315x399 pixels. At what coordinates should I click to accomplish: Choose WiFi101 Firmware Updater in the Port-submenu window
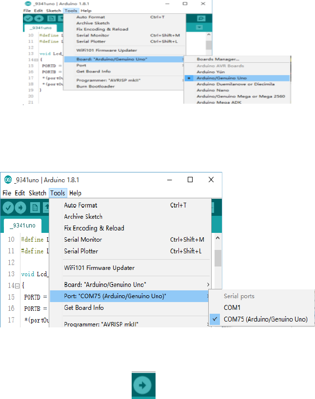click(130, 267)
